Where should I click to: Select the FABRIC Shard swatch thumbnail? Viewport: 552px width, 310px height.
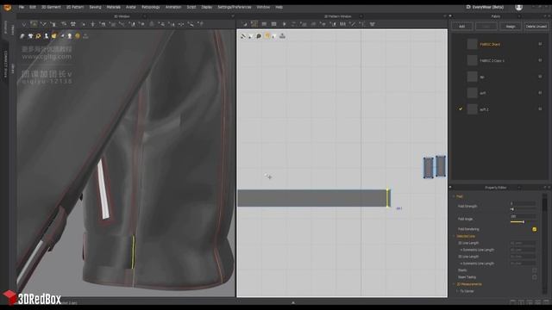pyautogui.click(x=472, y=44)
